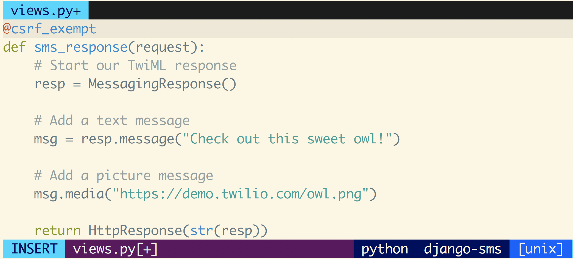Click the comment "Add a text message"
Viewport: 573px width, 259px height.
112,121
